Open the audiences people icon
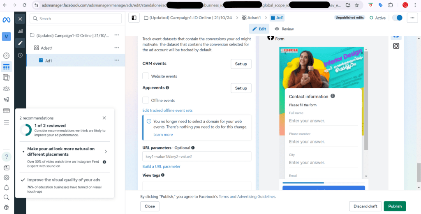Screen dimensions: 421x214 (7, 88)
